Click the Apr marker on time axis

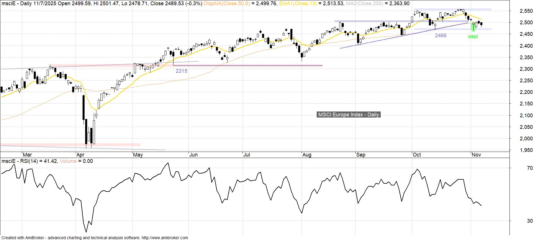[x=81, y=155]
